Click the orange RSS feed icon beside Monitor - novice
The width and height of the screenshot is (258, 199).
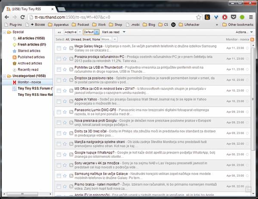(x=252, y=40)
